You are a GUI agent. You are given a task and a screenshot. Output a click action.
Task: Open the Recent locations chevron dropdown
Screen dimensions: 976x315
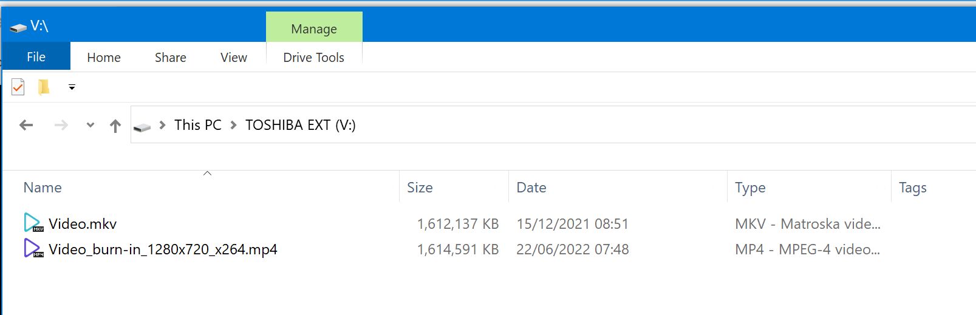pyautogui.click(x=90, y=126)
